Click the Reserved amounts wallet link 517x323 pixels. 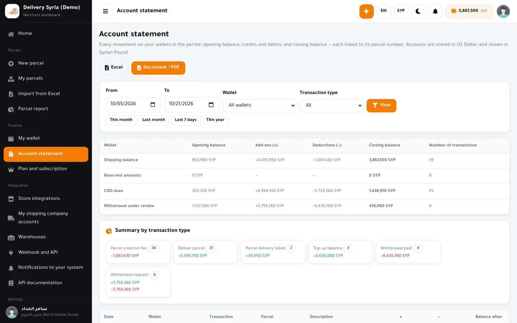122,175
